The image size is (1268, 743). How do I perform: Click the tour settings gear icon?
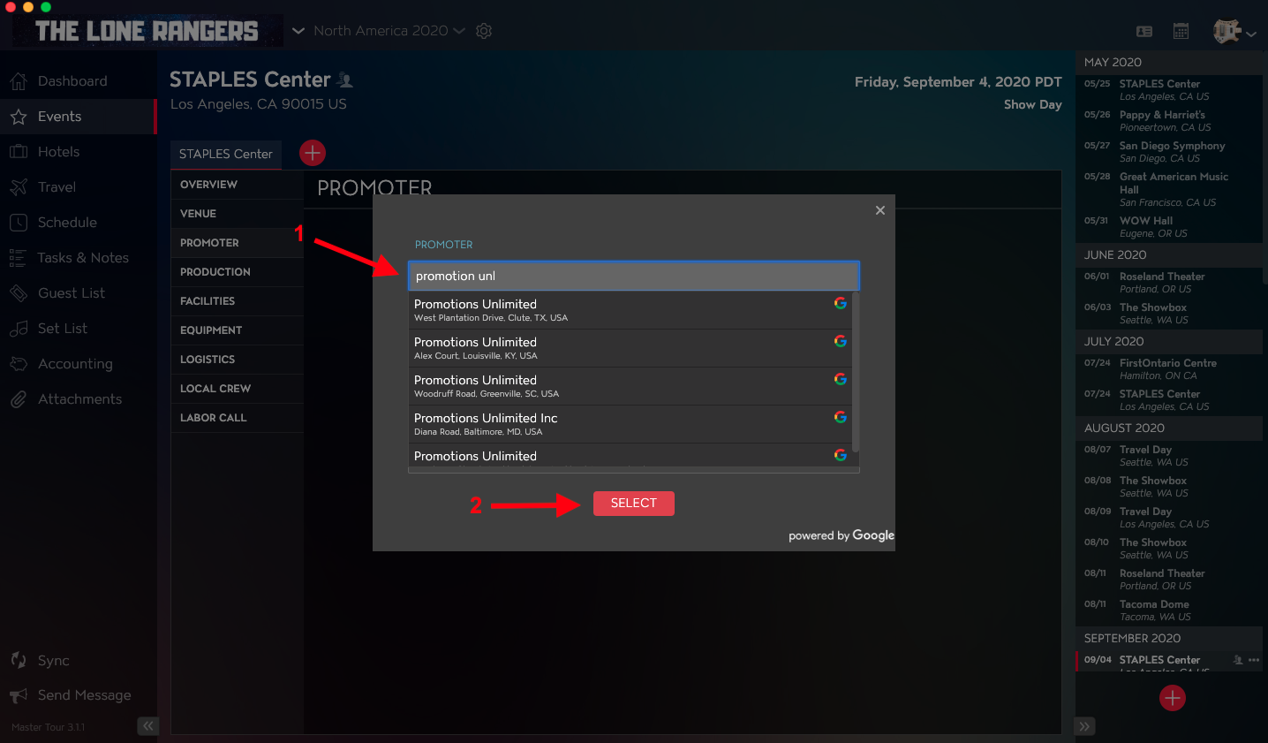[x=484, y=31]
